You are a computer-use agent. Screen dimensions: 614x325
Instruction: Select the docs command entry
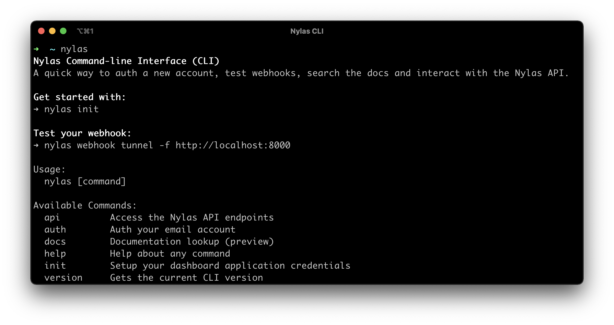coord(55,241)
